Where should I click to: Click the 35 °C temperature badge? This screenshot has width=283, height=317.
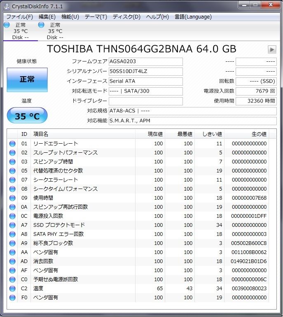click(x=27, y=116)
